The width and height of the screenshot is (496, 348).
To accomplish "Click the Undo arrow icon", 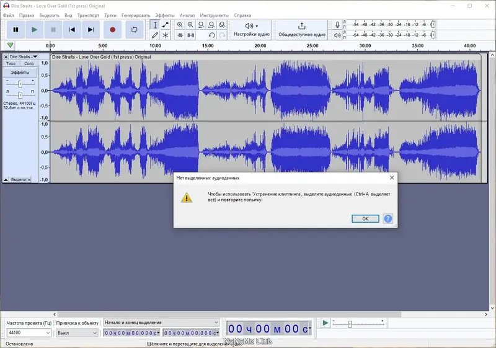I will click(211, 35).
